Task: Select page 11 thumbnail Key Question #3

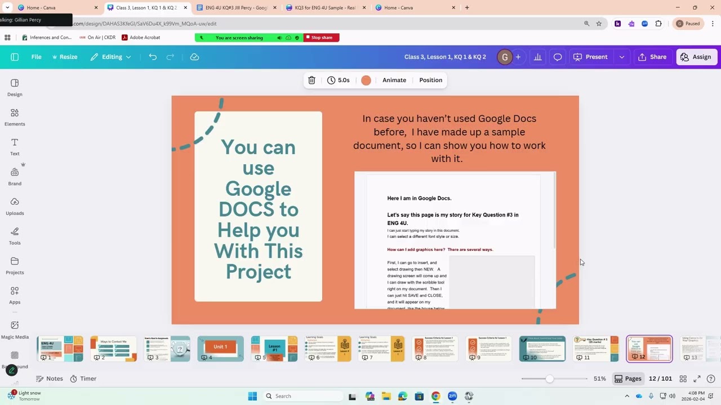Action: (595, 349)
